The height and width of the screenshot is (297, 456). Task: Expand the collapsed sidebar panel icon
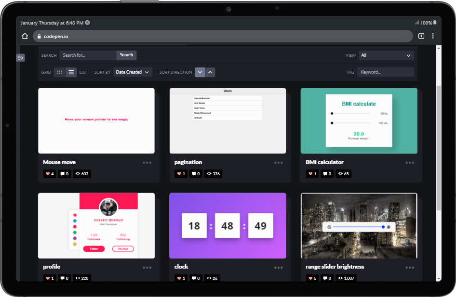20,58
